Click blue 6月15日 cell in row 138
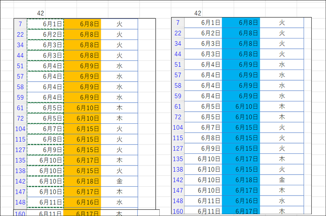 click(x=241, y=170)
